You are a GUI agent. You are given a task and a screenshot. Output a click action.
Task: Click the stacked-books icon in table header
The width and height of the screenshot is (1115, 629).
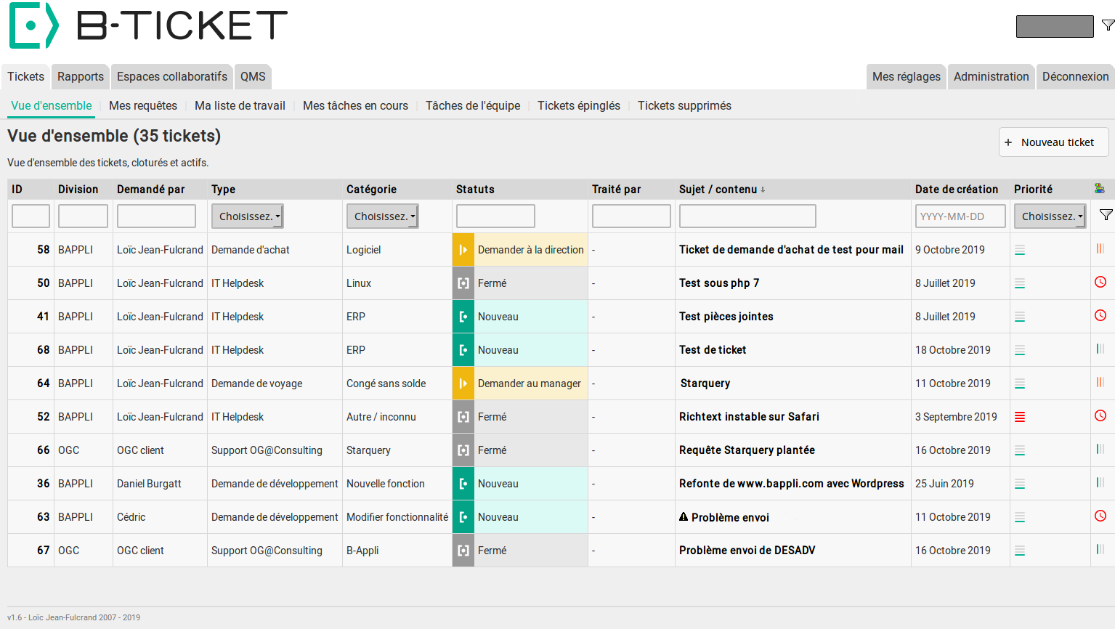point(1100,189)
